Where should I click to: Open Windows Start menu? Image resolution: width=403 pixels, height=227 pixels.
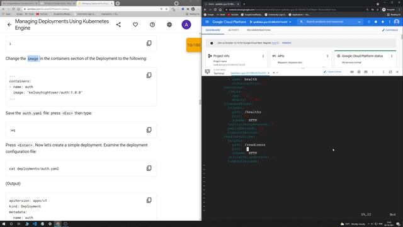pos(4,224)
